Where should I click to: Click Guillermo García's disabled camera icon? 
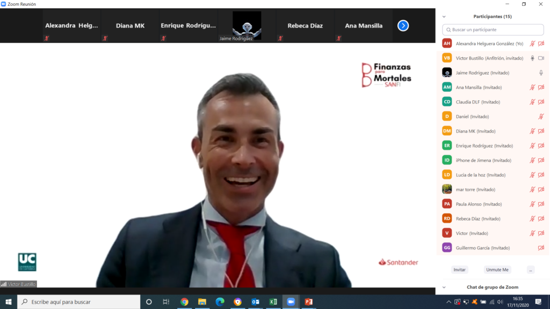[x=541, y=248]
